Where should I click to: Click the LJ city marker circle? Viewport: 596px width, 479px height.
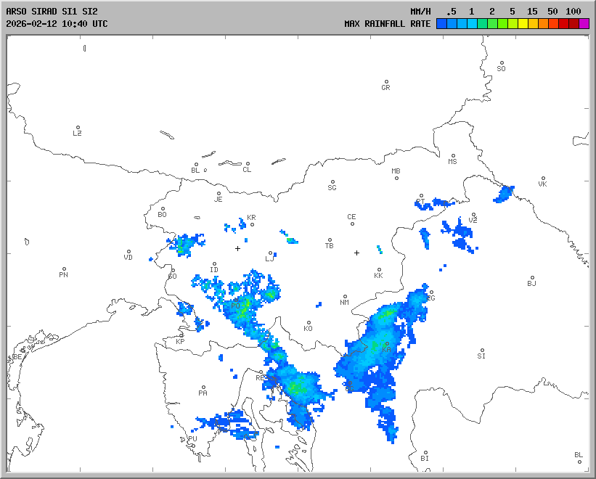click(x=270, y=253)
